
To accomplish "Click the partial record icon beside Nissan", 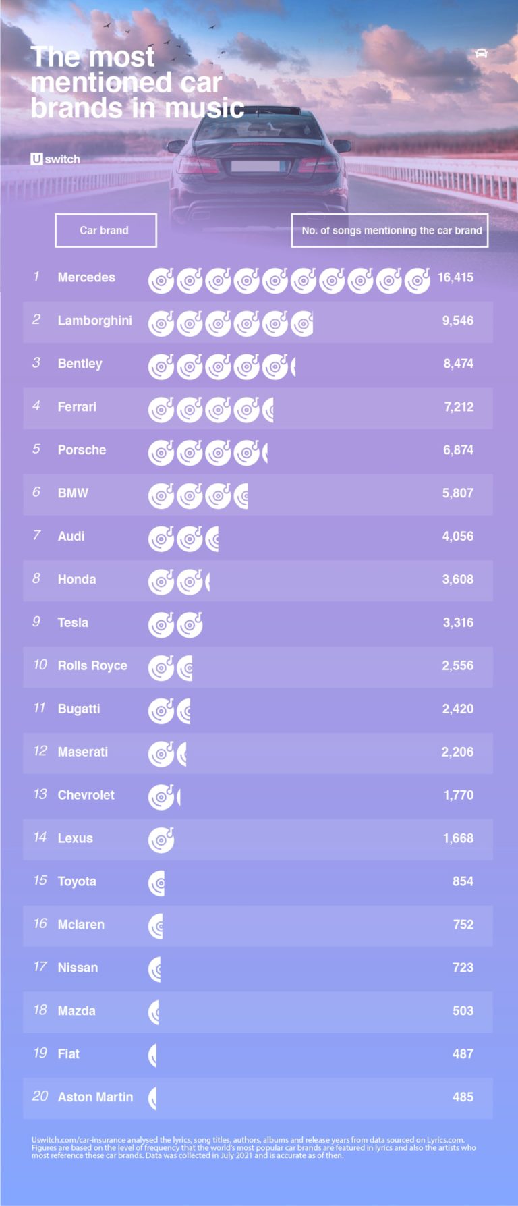I will [x=154, y=968].
